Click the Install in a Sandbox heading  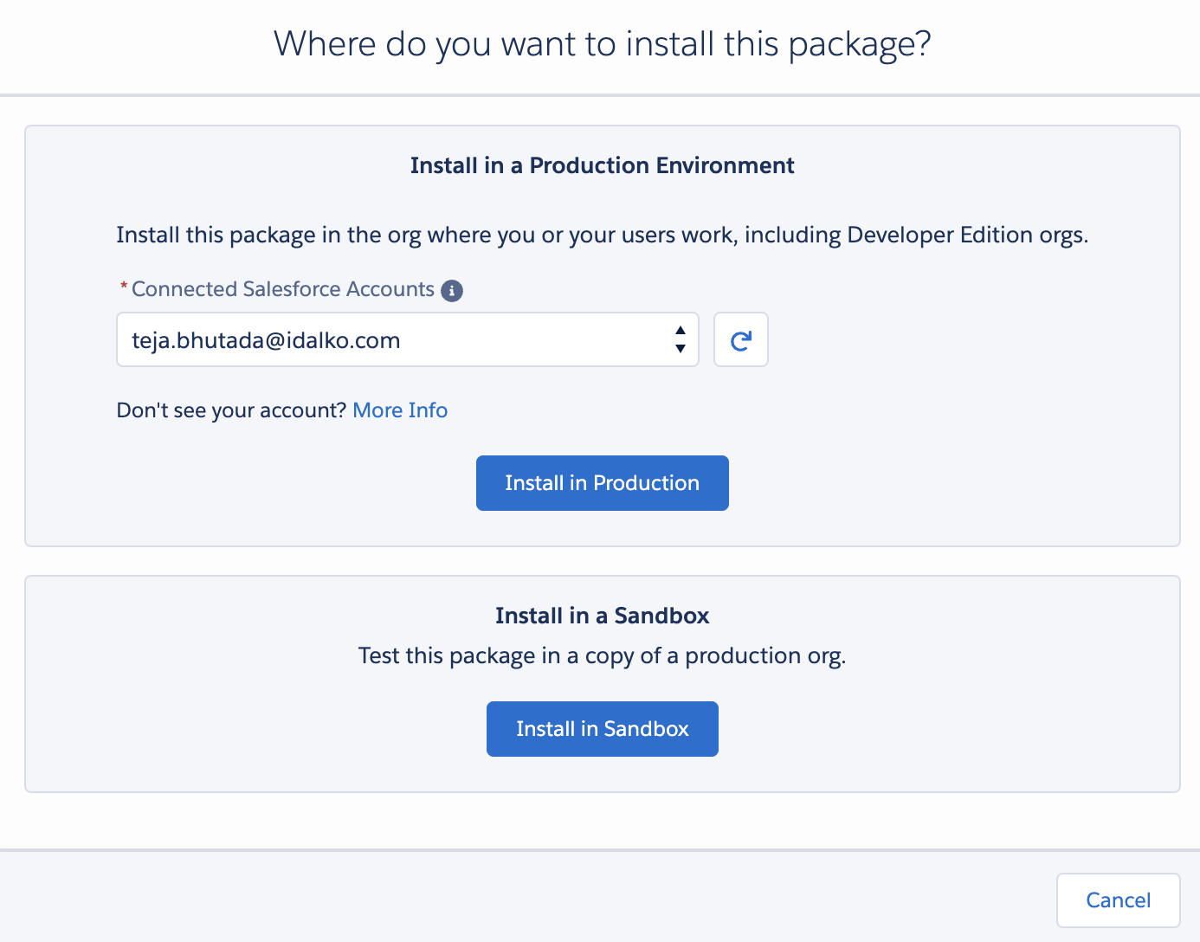pos(602,616)
